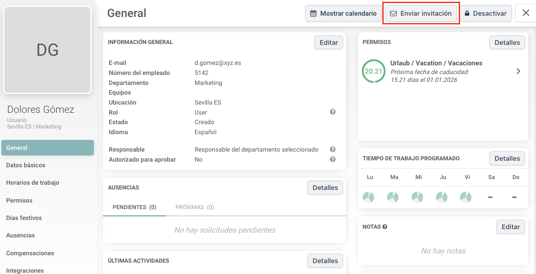This screenshot has height=274, width=536.
Task: Select the Pendientes absences tab
Action: point(134,207)
